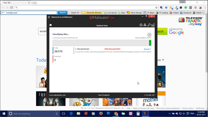Launch Microsoft Edge from taskbar

(71, 114)
